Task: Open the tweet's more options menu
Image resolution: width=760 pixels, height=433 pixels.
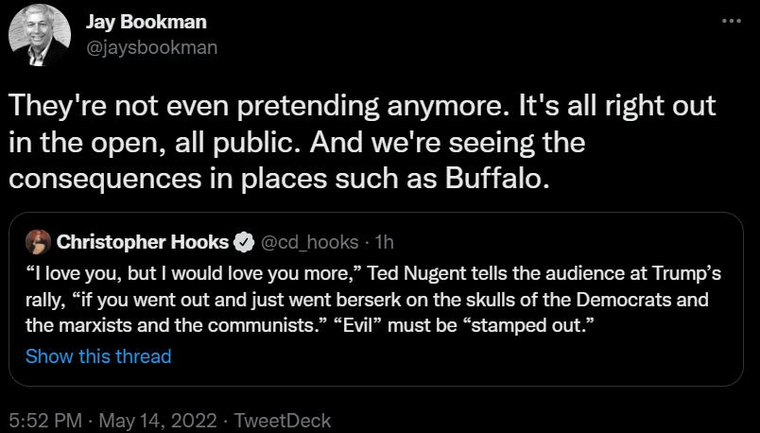Action: [731, 22]
